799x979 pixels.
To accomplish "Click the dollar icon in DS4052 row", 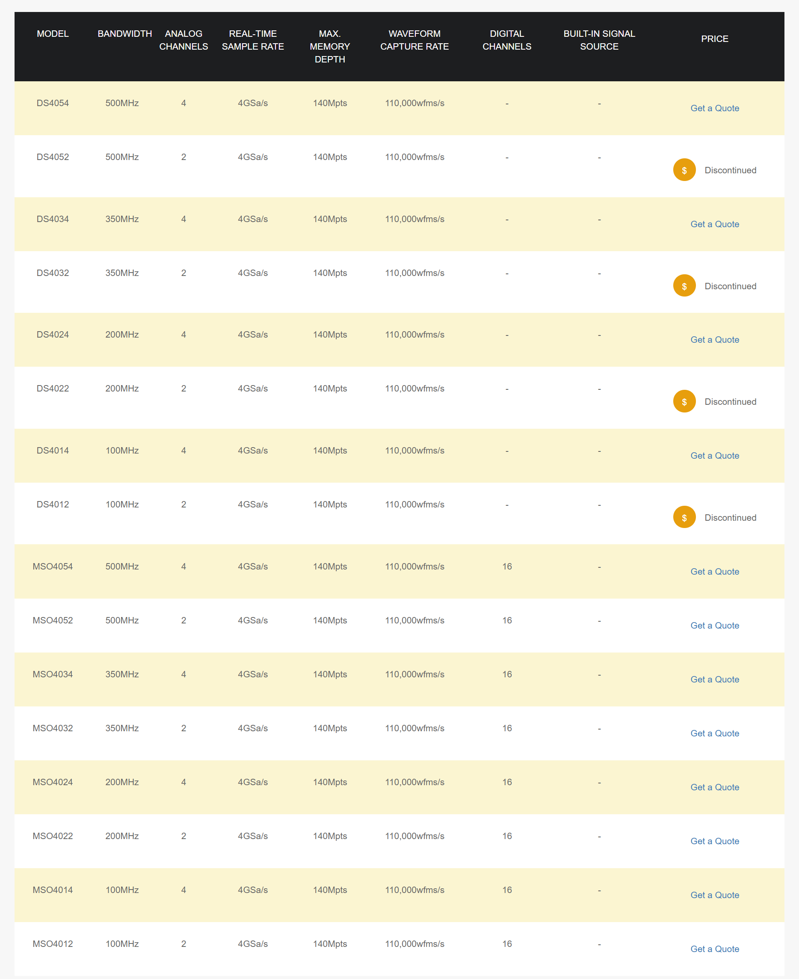I will tap(684, 170).
